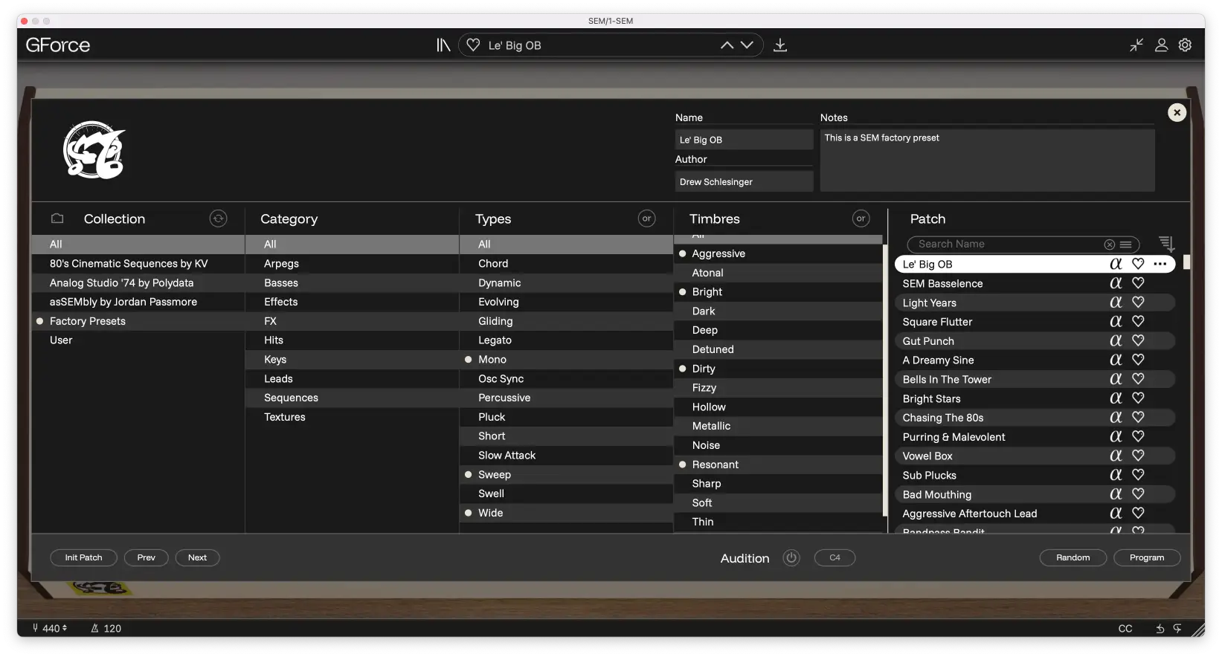Go to previous preset with up chevron
Image resolution: width=1222 pixels, height=657 pixels.
click(x=727, y=45)
